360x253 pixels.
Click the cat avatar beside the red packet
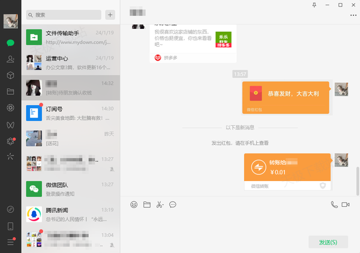click(x=341, y=89)
